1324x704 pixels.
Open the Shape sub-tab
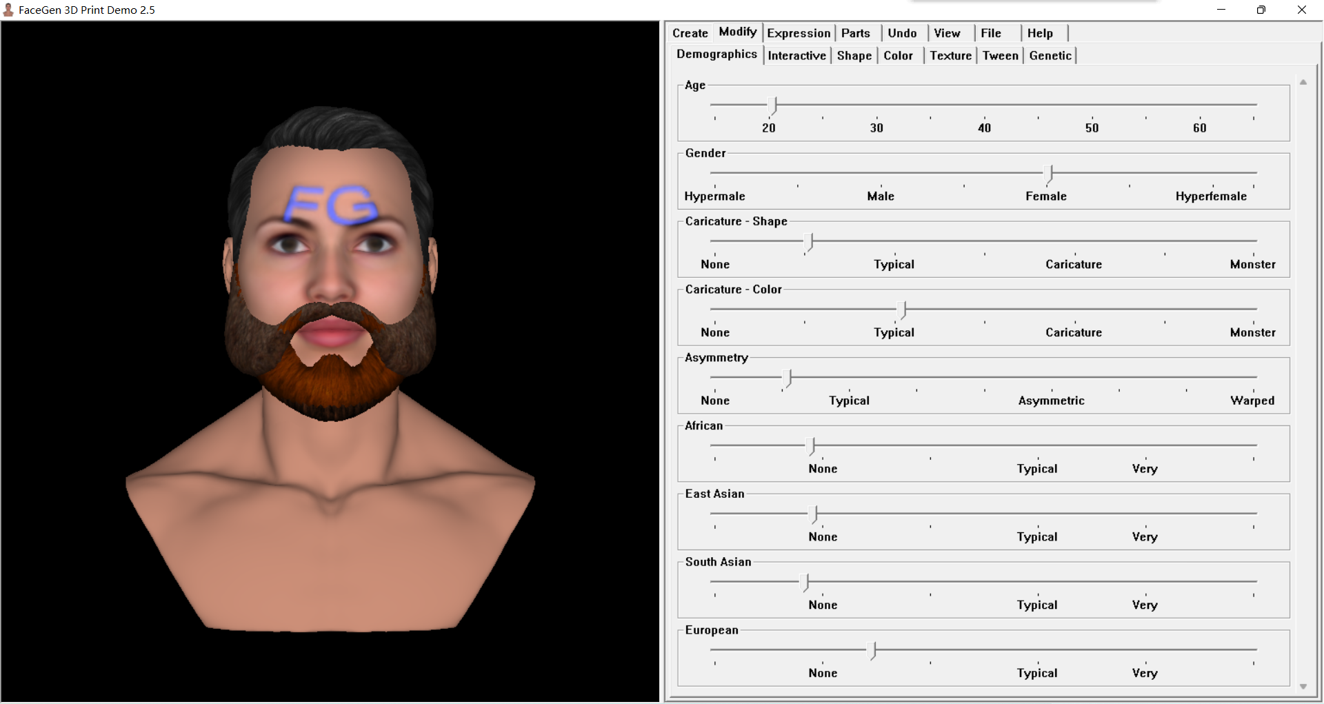coord(854,56)
